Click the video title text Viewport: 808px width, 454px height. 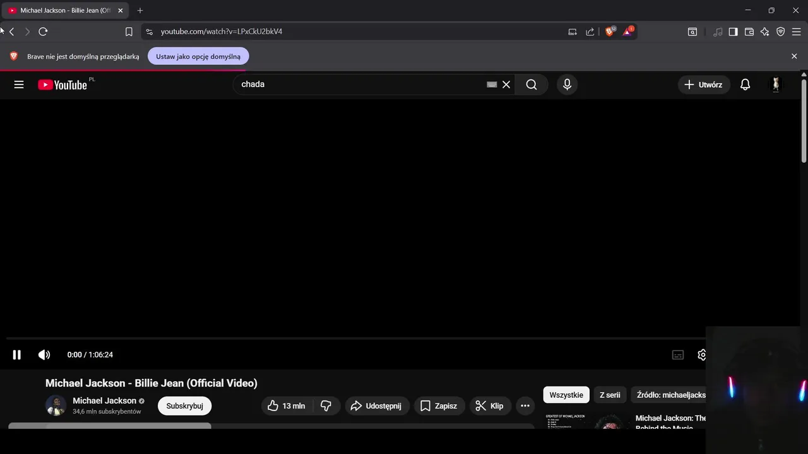tap(151, 383)
